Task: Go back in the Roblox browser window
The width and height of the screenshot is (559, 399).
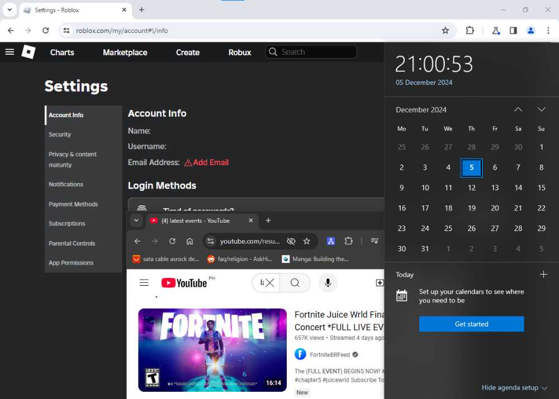Action: [x=11, y=31]
